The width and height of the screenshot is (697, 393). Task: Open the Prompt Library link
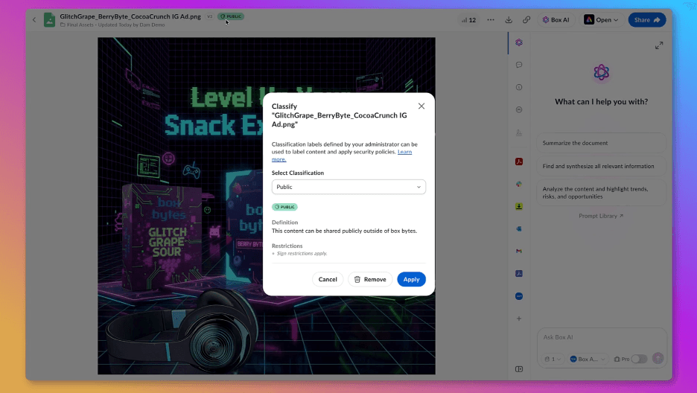[x=601, y=216]
